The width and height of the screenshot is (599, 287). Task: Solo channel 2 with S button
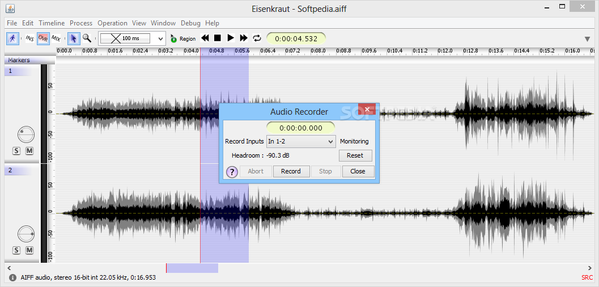16,250
